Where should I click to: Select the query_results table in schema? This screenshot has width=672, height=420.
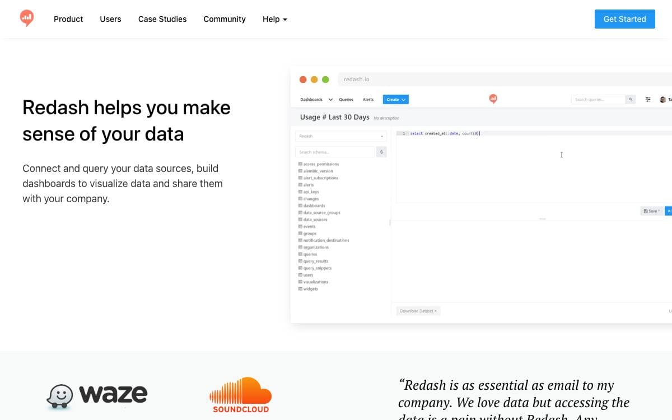[x=314, y=261]
